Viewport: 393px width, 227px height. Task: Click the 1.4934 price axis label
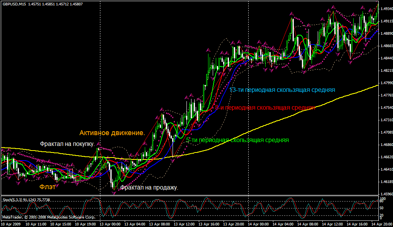[x=385, y=8]
